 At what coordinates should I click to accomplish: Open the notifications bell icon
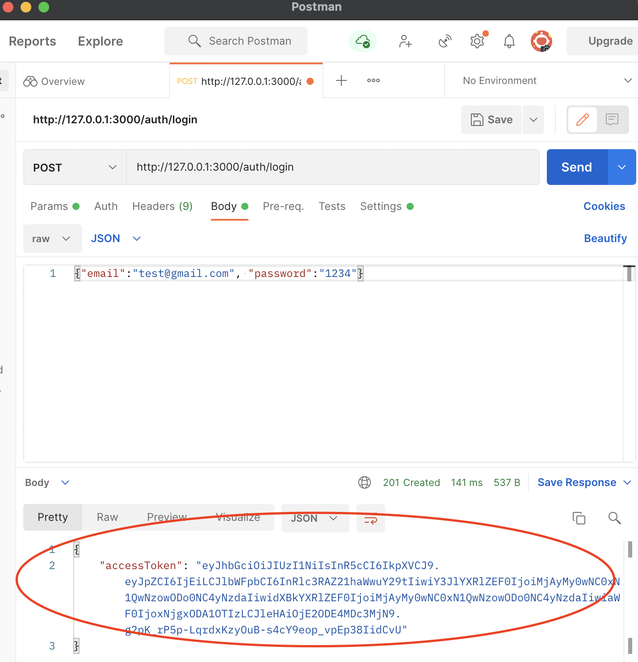(509, 42)
